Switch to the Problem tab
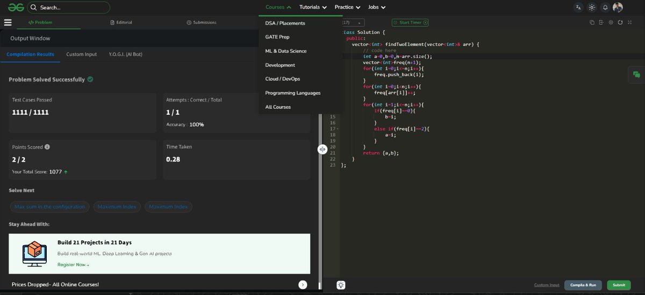This screenshot has width=645, height=295. [40, 23]
